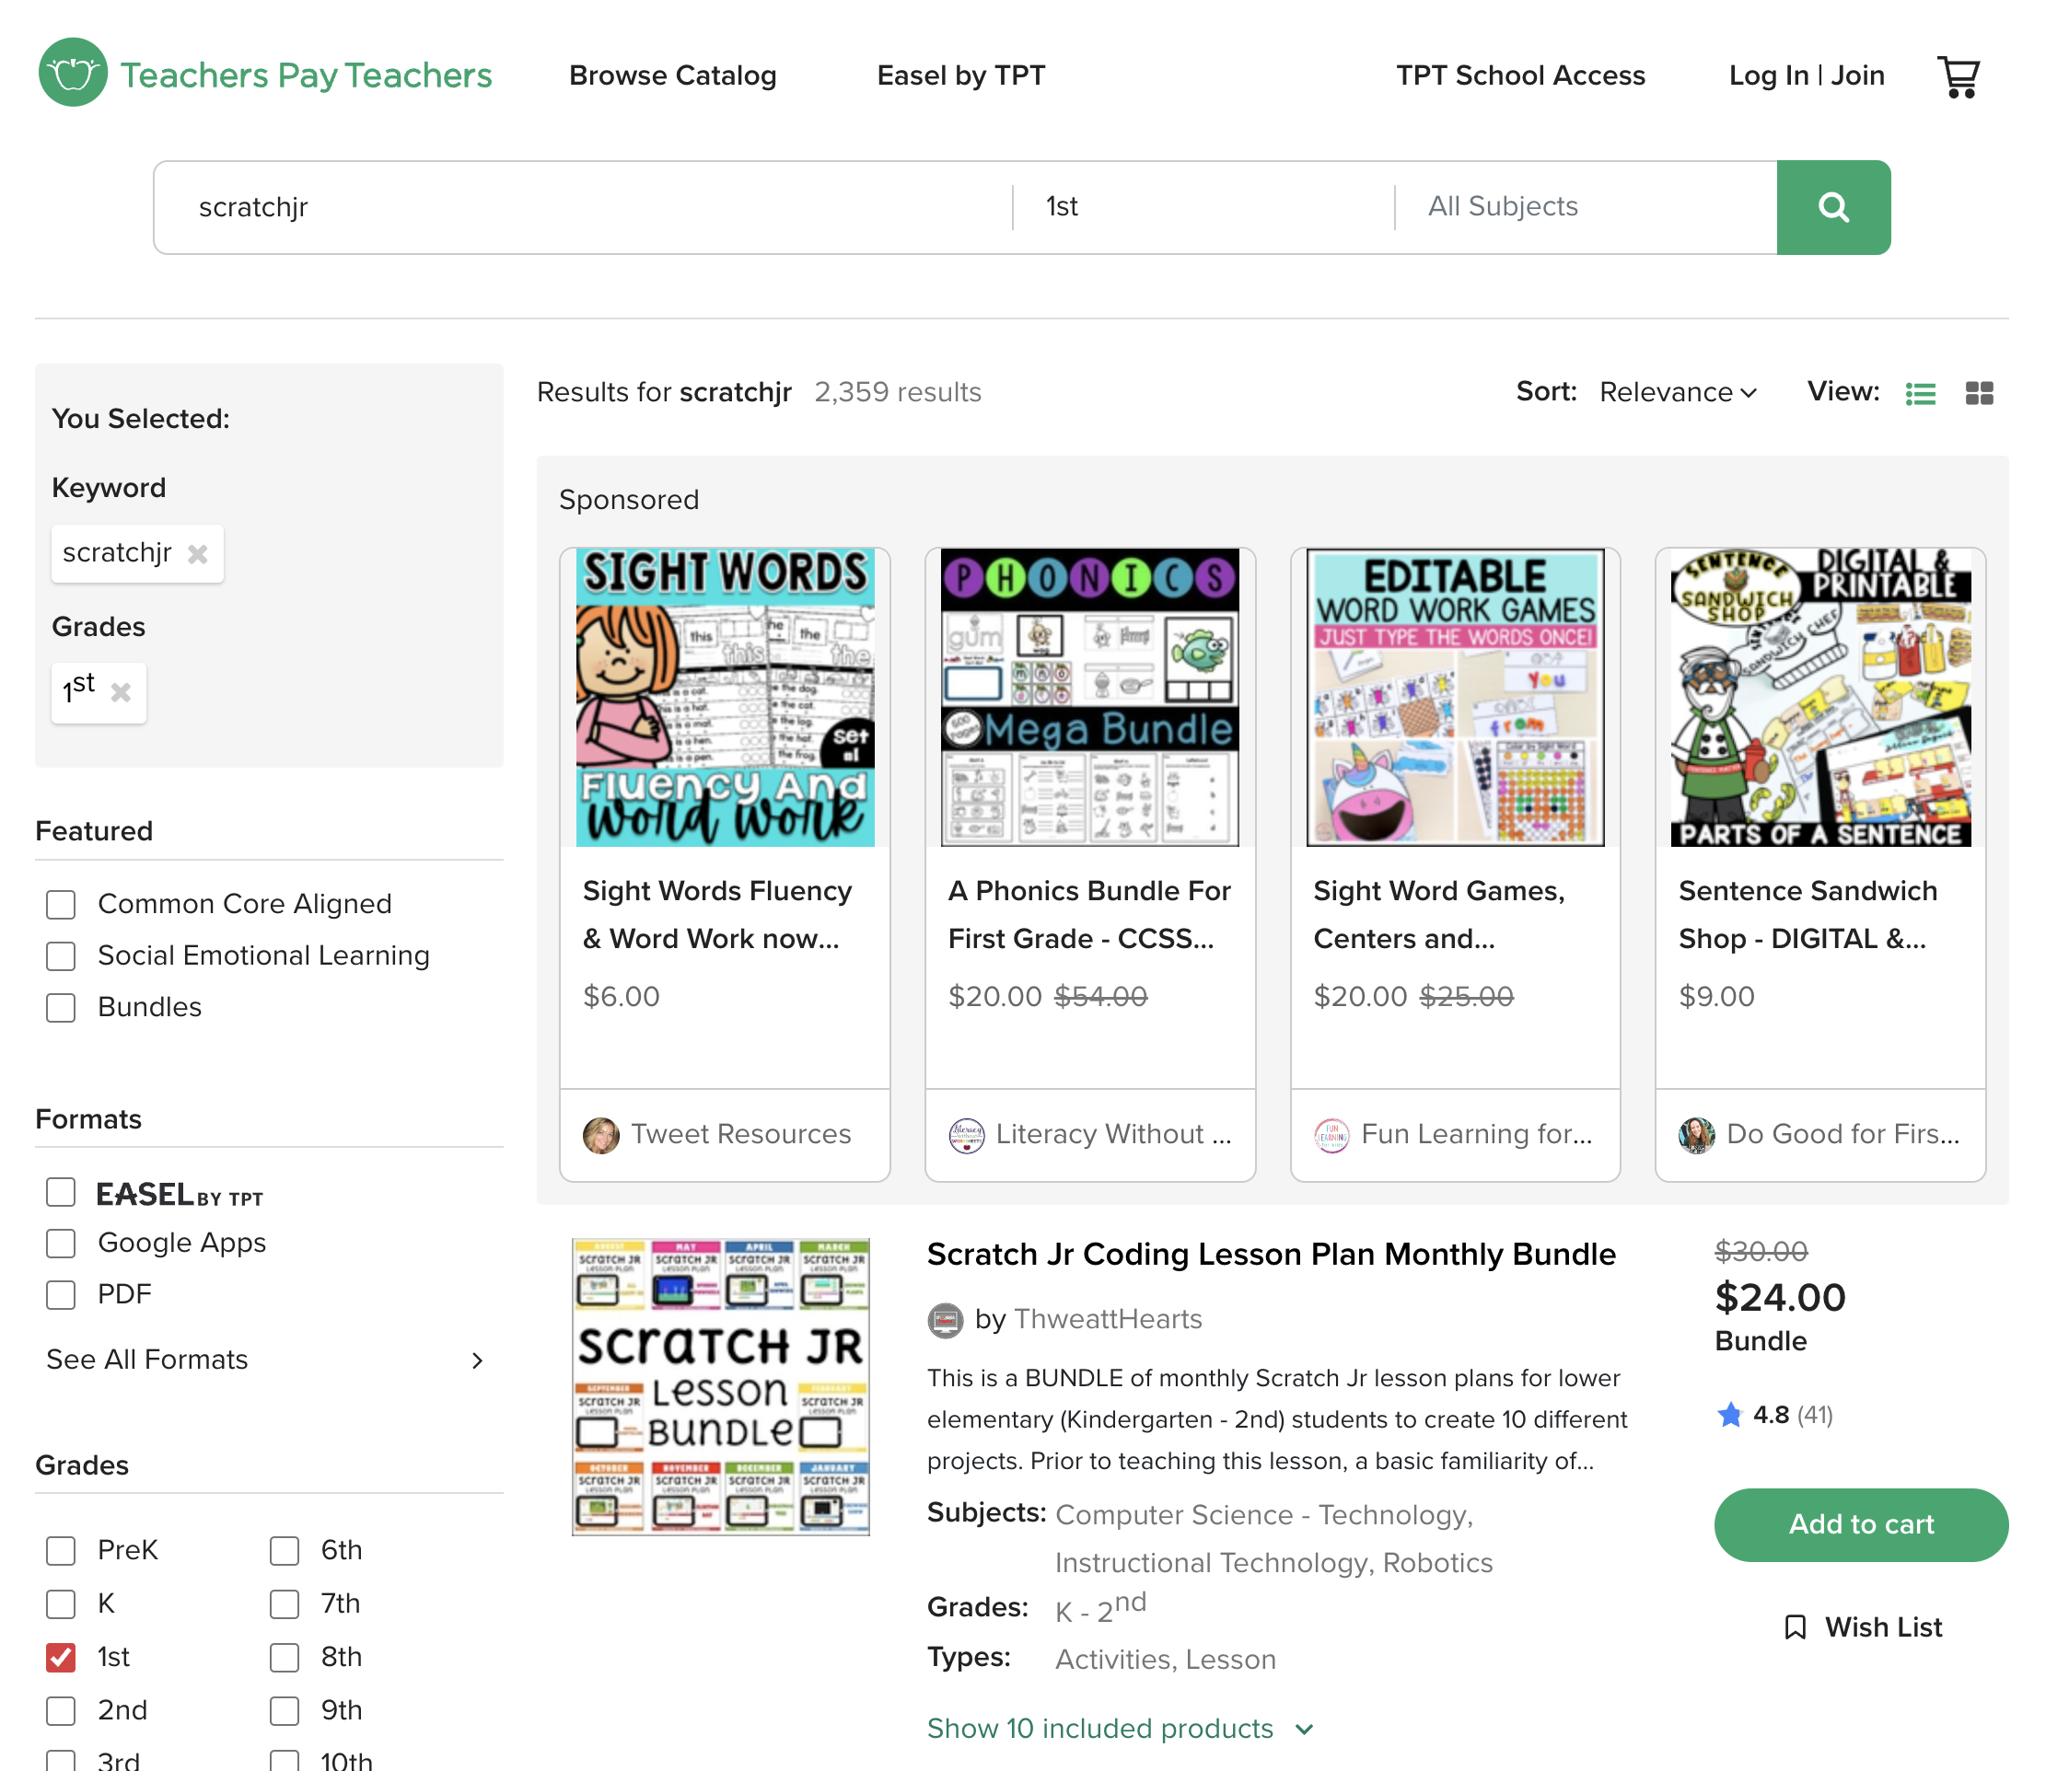Expand Show 10 included products

click(1120, 1729)
